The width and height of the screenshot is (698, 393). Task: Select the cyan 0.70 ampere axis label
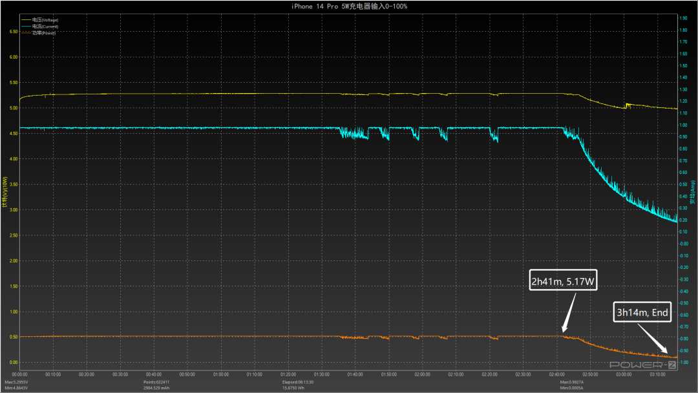point(683,161)
